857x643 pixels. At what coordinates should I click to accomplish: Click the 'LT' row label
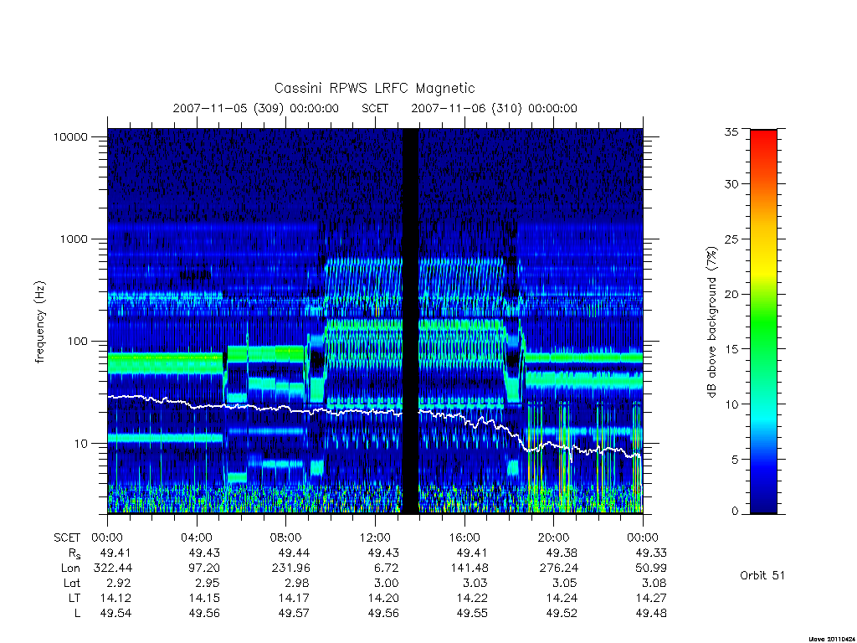[74, 598]
